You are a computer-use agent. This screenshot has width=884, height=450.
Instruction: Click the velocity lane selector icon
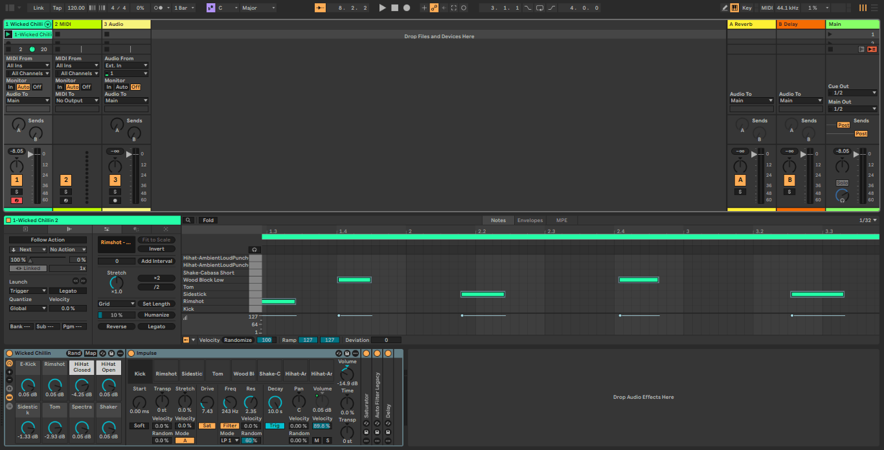click(x=187, y=340)
